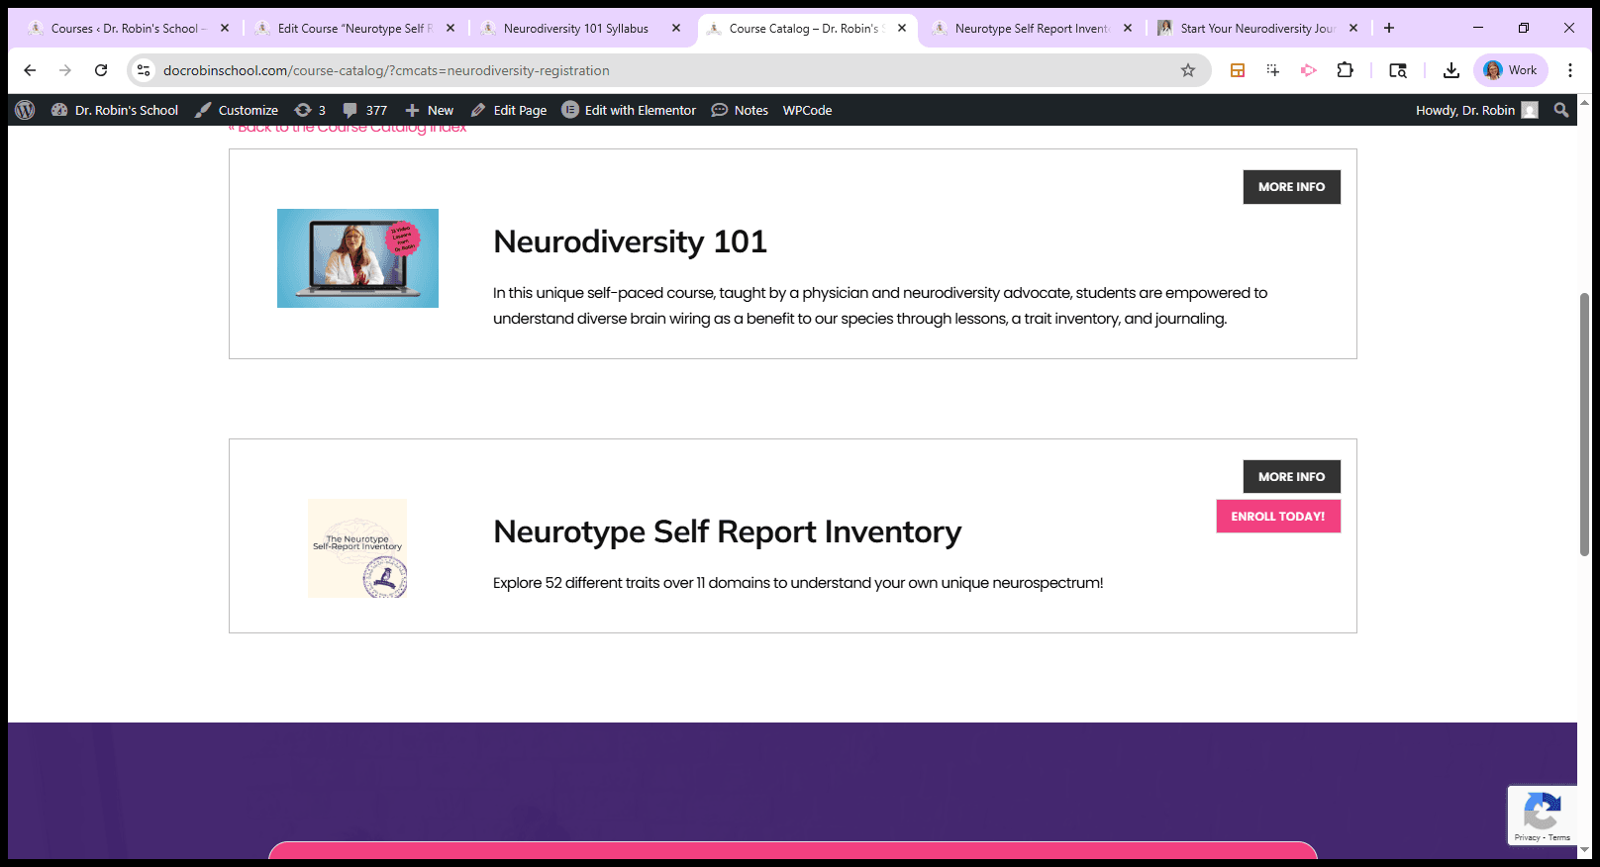The width and height of the screenshot is (1600, 867).
Task: Close the Neurodiversity 101 Syllabus tab
Action: (676, 28)
